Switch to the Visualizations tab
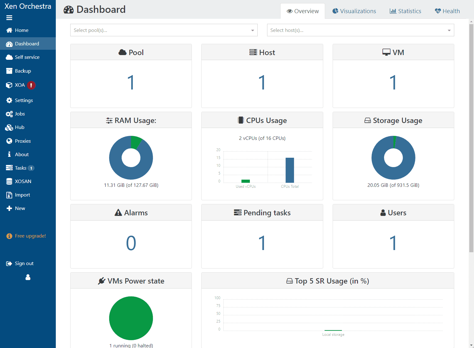 354,11
